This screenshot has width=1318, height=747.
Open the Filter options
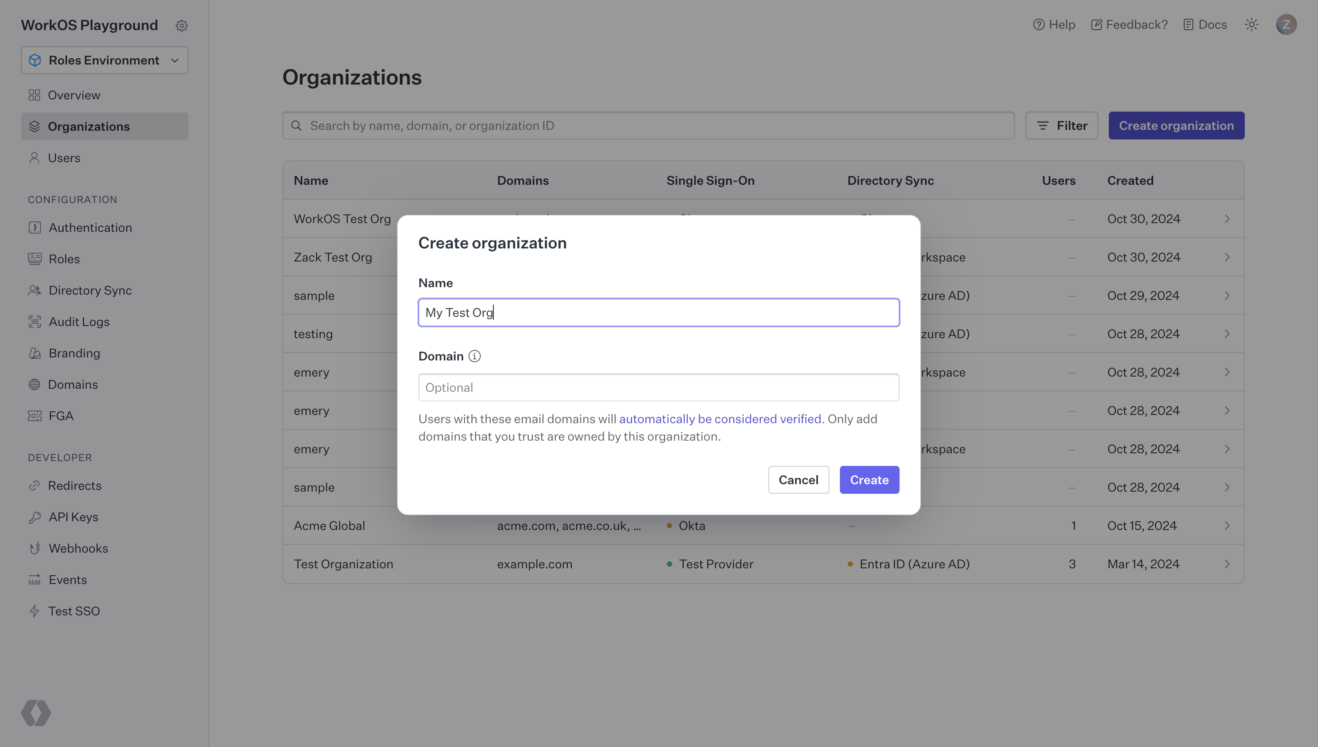point(1061,125)
